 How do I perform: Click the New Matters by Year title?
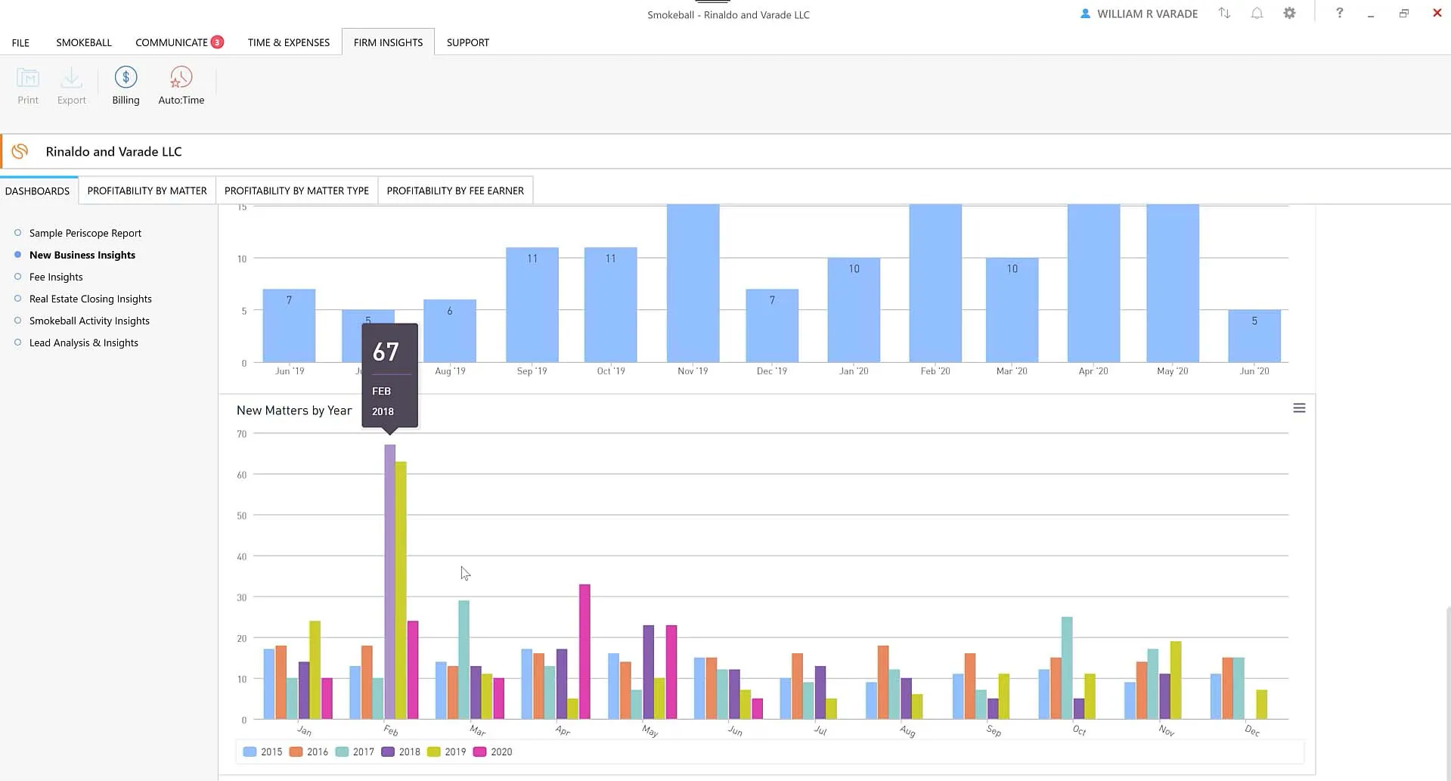[x=294, y=411]
